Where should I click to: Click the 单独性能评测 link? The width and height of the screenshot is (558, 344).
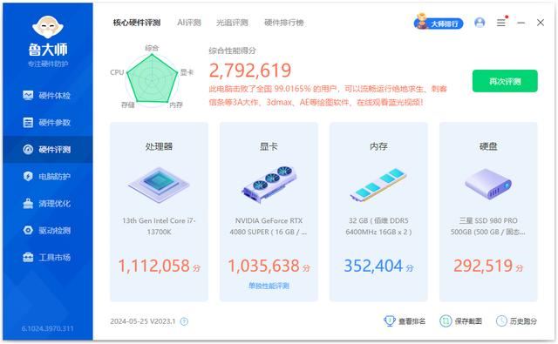(269, 286)
